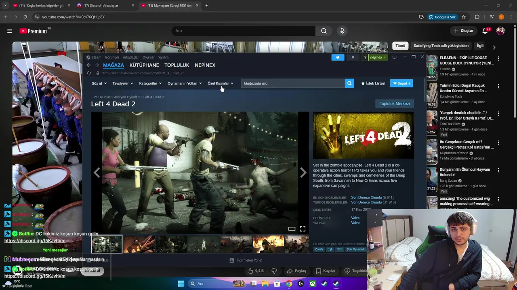Open İstek Listesi wishlist link
The width and height of the screenshot is (517, 290).
(373, 83)
